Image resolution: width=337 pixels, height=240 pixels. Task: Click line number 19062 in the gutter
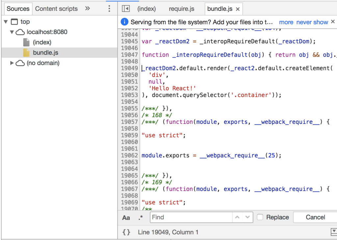(x=129, y=155)
